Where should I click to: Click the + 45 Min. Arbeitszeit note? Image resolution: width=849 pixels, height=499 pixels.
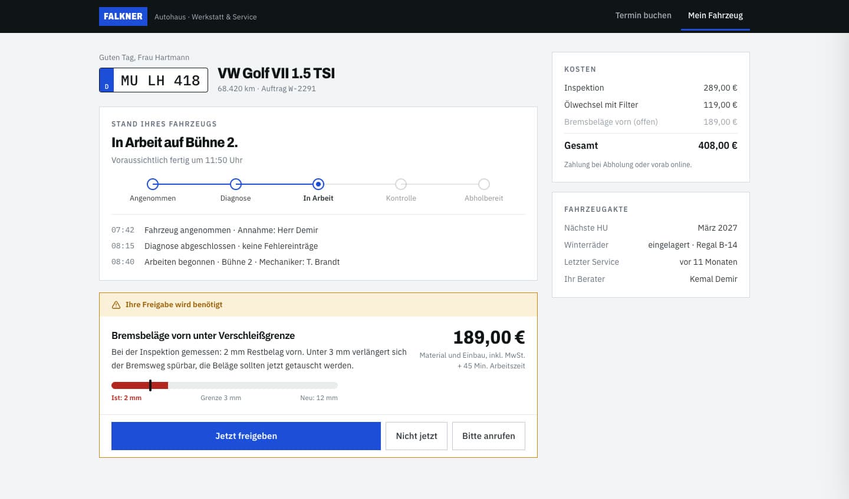coord(491,366)
